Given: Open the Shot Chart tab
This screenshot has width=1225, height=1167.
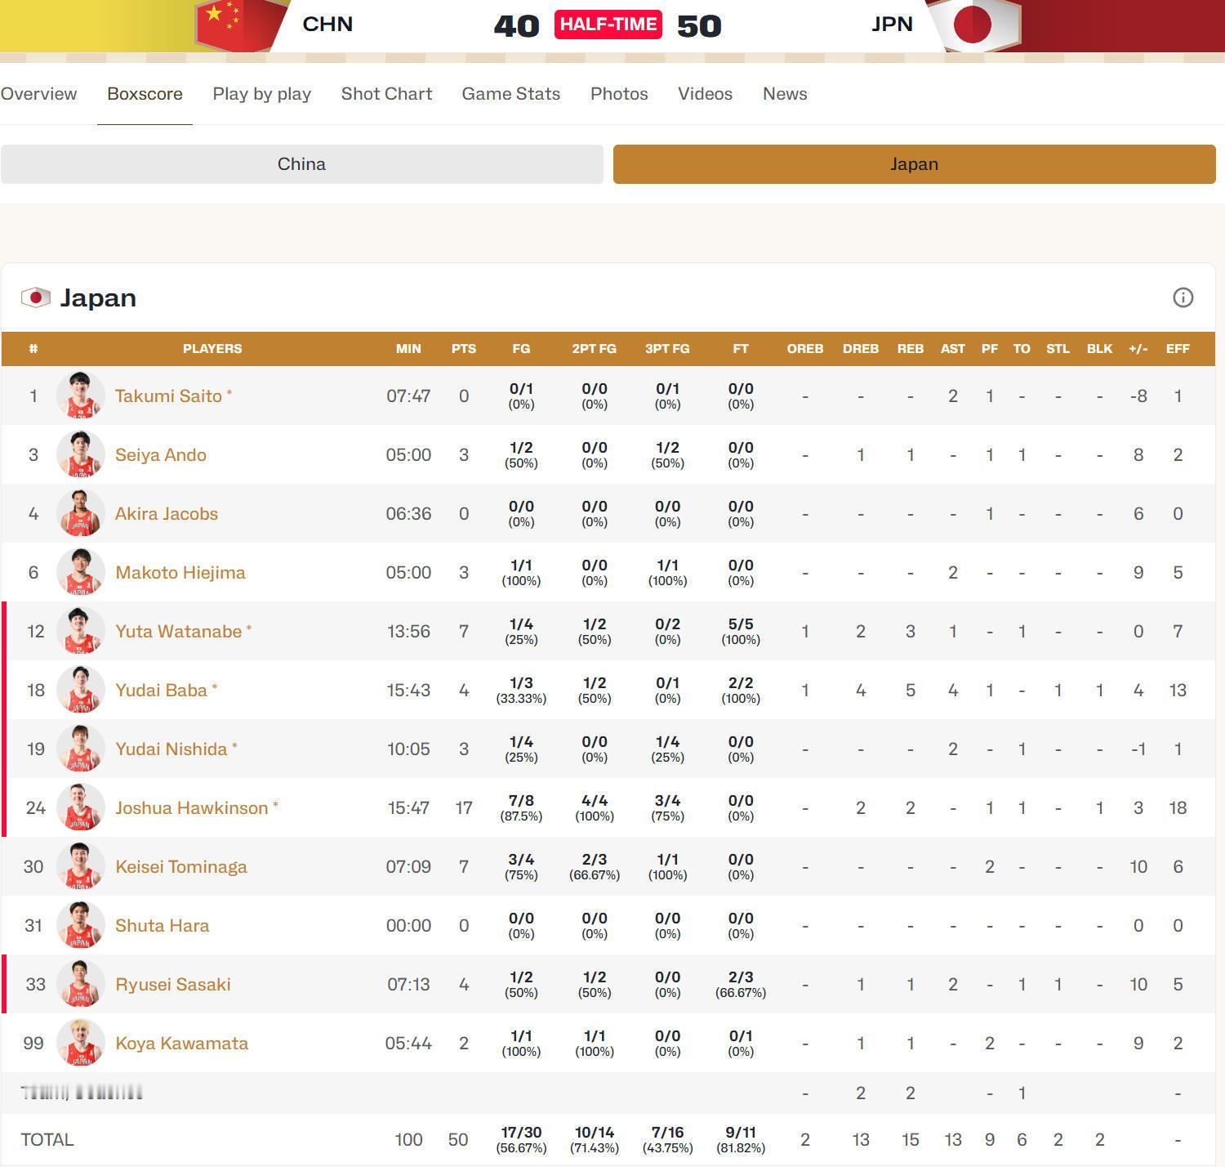Looking at the screenshot, I should (386, 94).
